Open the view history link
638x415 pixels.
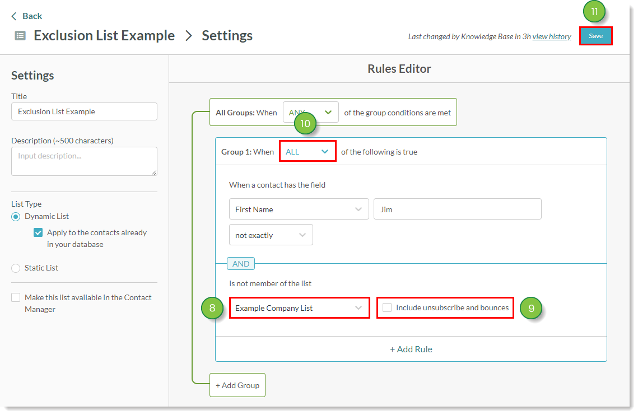(x=552, y=36)
